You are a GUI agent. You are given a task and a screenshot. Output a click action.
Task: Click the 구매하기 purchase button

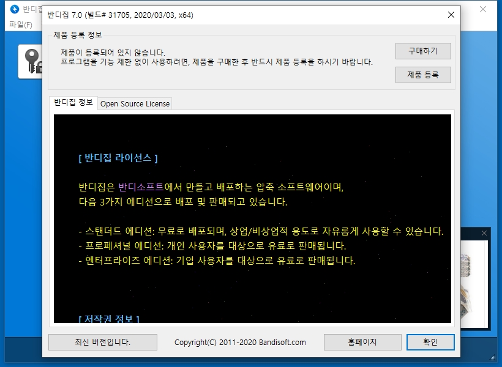click(423, 51)
